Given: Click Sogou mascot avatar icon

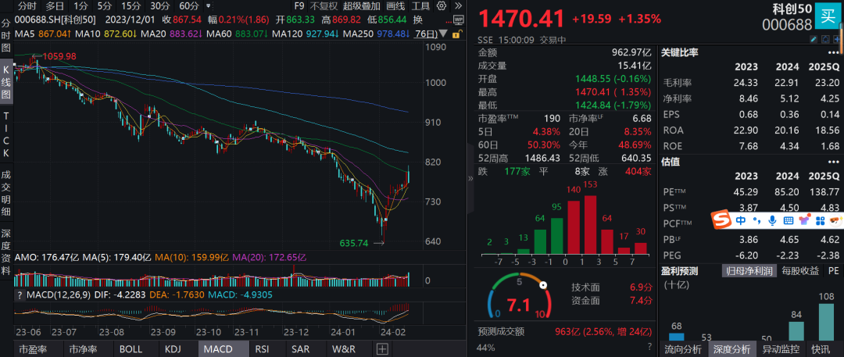Looking at the screenshot, I should click(835, 220).
